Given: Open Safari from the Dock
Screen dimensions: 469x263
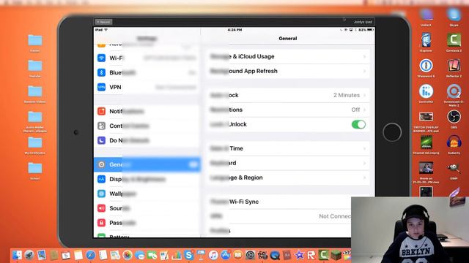Looking at the screenshot, I should 90,255.
